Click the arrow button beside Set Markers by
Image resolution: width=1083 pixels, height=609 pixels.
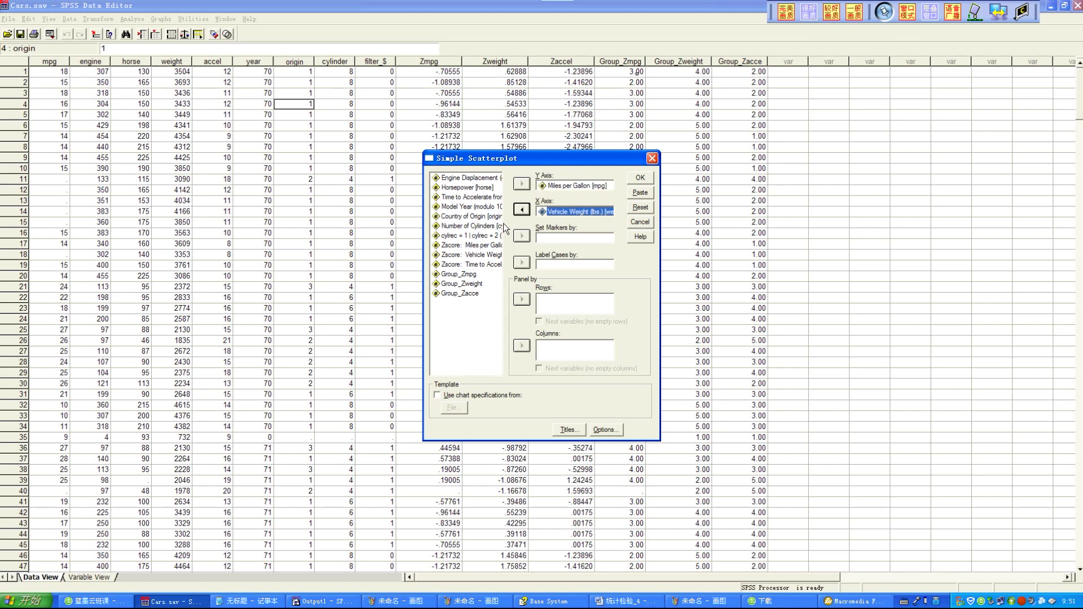point(521,236)
